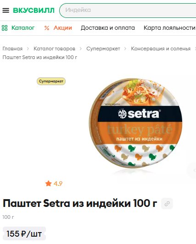
Task: Click the 155 ₽/шт price tag
Action: coord(24,233)
